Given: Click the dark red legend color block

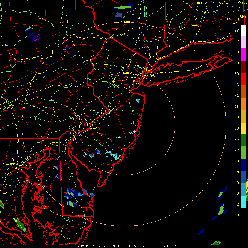Looking at the screenshot, I should [243, 67].
